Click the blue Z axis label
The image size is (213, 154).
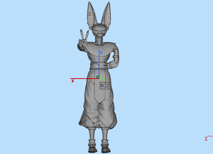tap(101, 52)
